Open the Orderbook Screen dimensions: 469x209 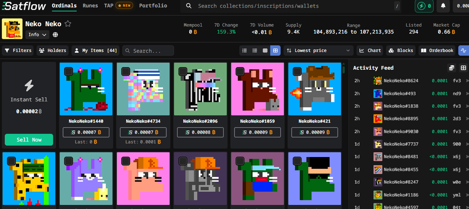click(x=437, y=50)
